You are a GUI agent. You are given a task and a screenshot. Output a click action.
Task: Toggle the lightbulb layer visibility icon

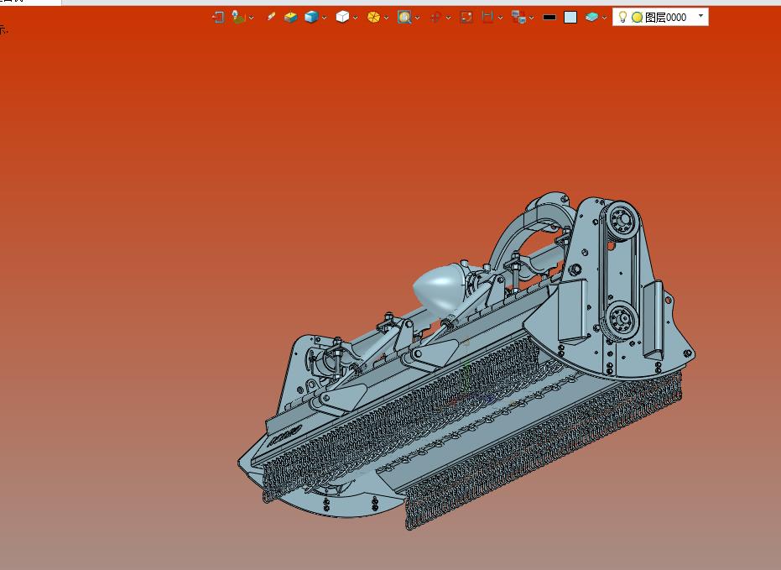click(x=622, y=17)
